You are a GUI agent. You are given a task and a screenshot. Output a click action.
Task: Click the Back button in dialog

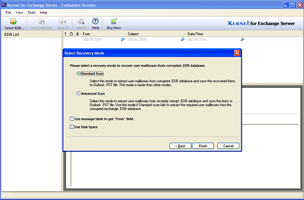(x=180, y=146)
